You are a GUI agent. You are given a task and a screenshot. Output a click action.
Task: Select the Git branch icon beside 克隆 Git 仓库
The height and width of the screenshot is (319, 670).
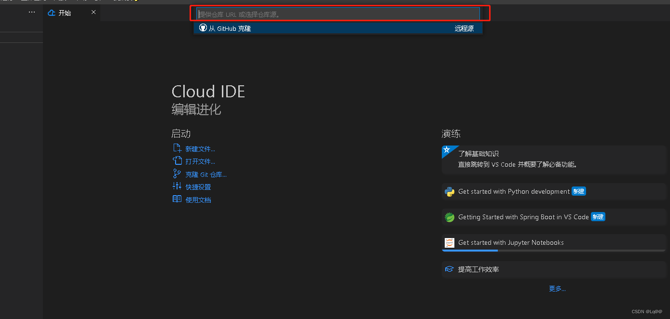(x=177, y=174)
